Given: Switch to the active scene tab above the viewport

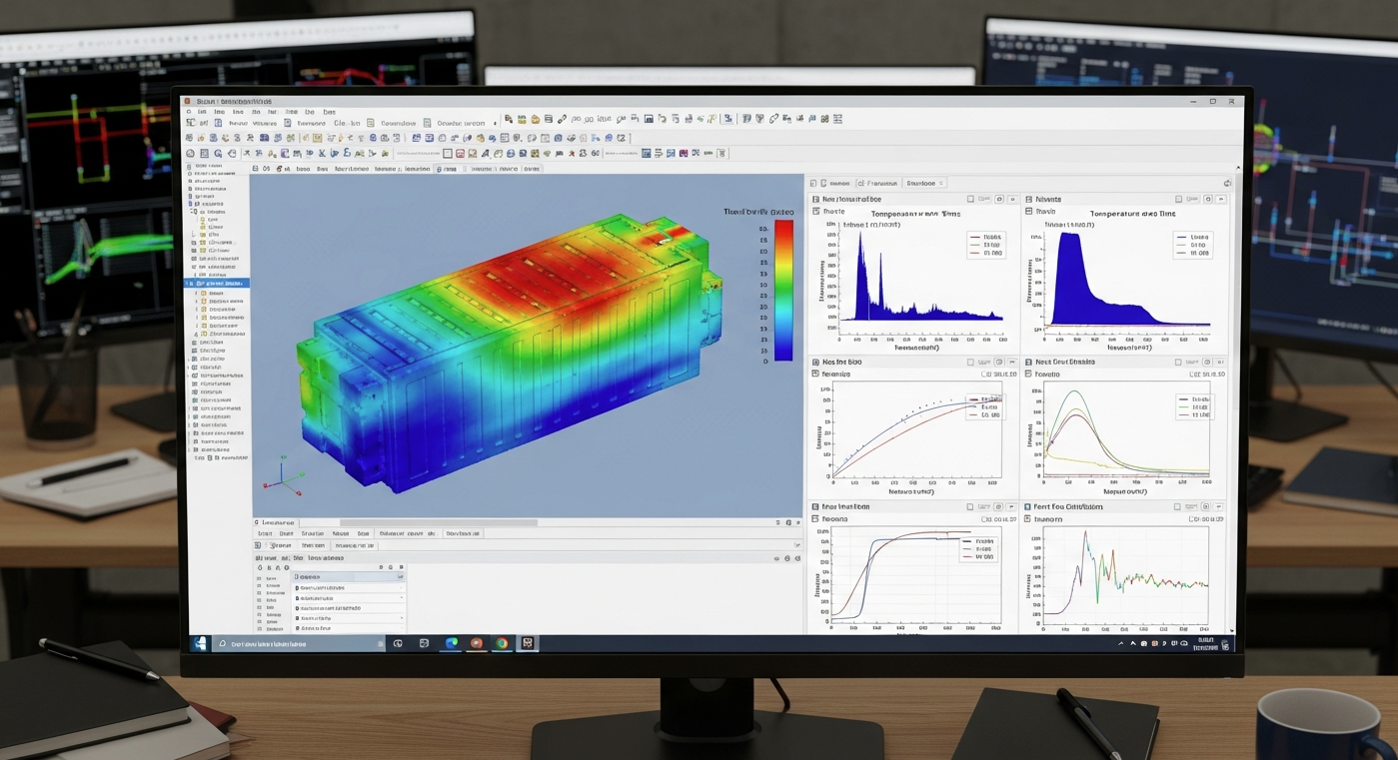Looking at the screenshot, I should (450, 169).
